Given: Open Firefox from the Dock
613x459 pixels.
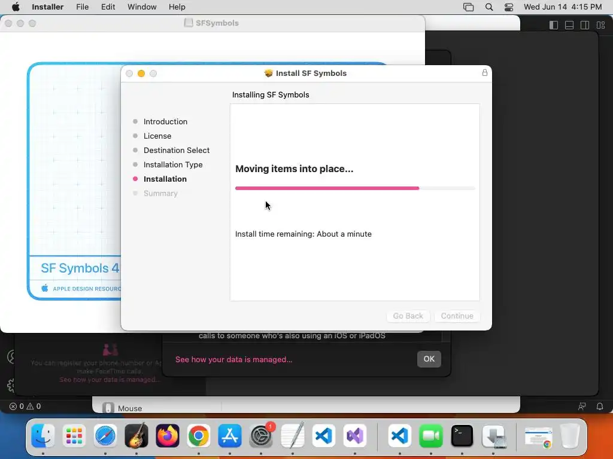Looking at the screenshot, I should pos(168,436).
